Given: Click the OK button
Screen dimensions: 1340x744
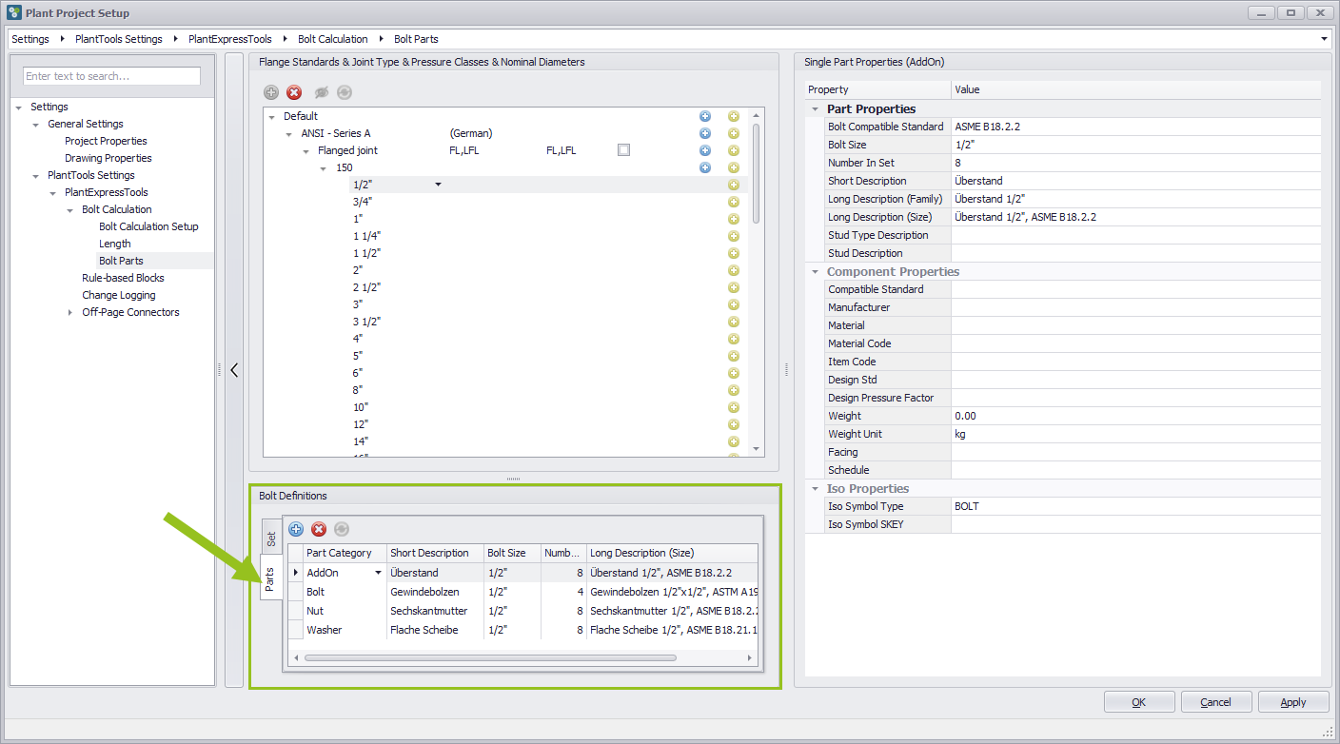Looking at the screenshot, I should pyautogui.click(x=1139, y=702).
